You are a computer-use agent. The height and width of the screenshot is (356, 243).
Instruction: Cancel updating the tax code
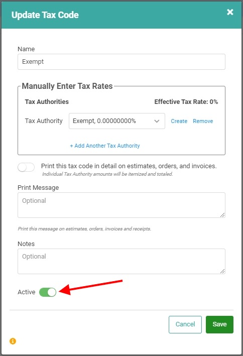pos(185,324)
